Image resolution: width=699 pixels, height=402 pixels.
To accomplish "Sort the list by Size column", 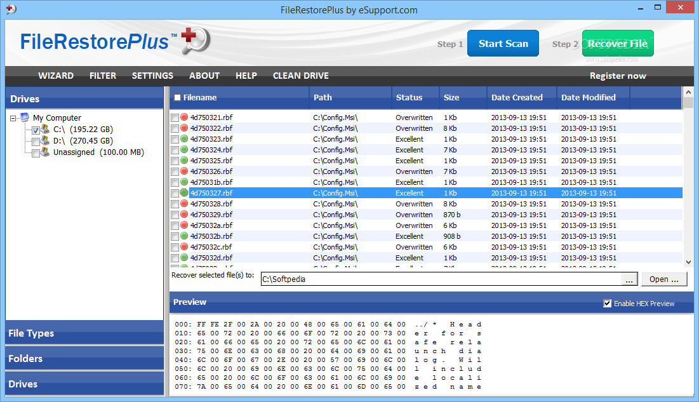I will click(463, 97).
